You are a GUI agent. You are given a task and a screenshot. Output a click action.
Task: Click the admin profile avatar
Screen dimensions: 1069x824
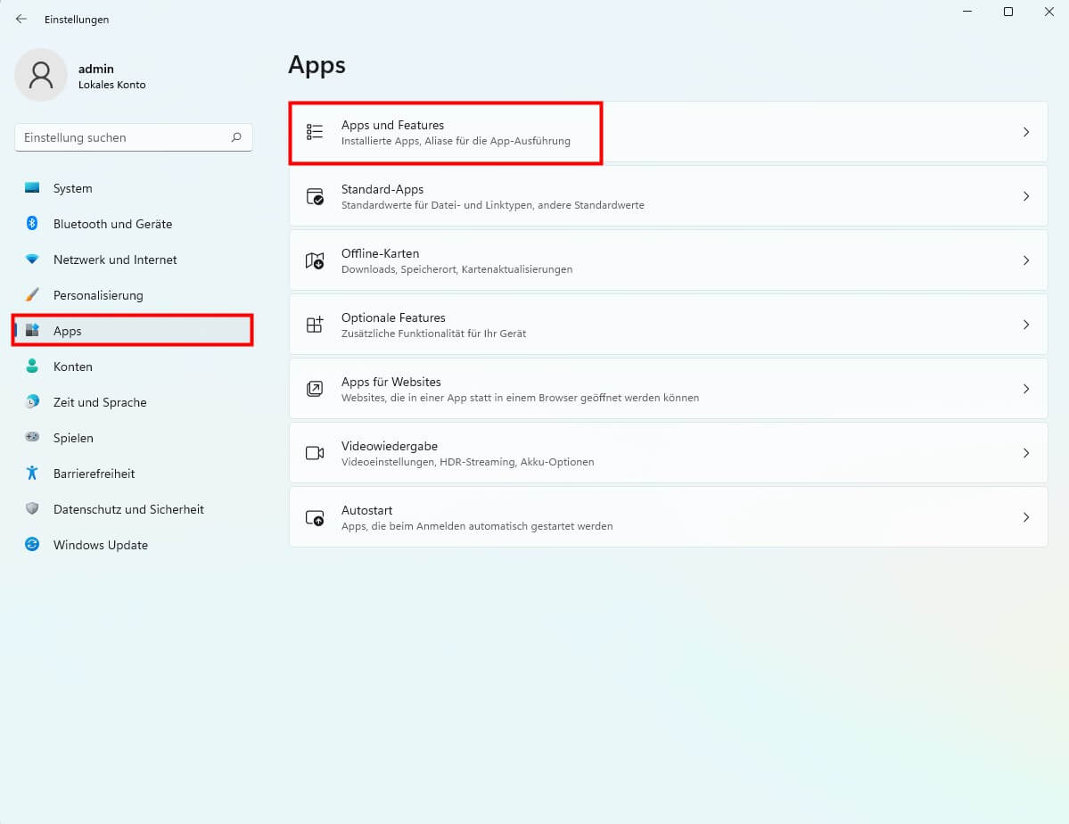(40, 76)
